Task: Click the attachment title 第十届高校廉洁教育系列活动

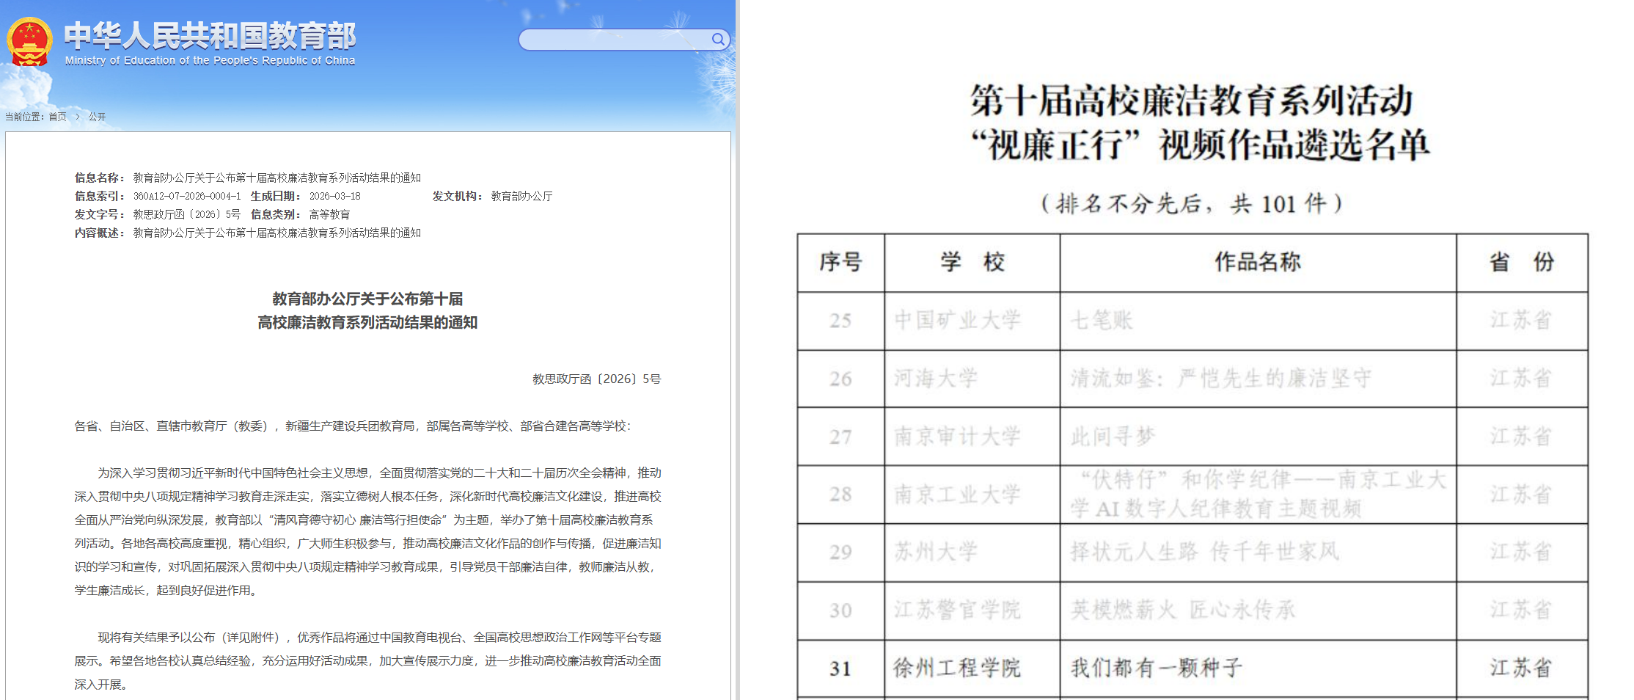Action: (1192, 101)
